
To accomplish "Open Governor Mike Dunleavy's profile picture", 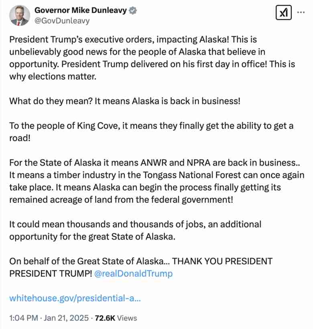I will (18, 15).
